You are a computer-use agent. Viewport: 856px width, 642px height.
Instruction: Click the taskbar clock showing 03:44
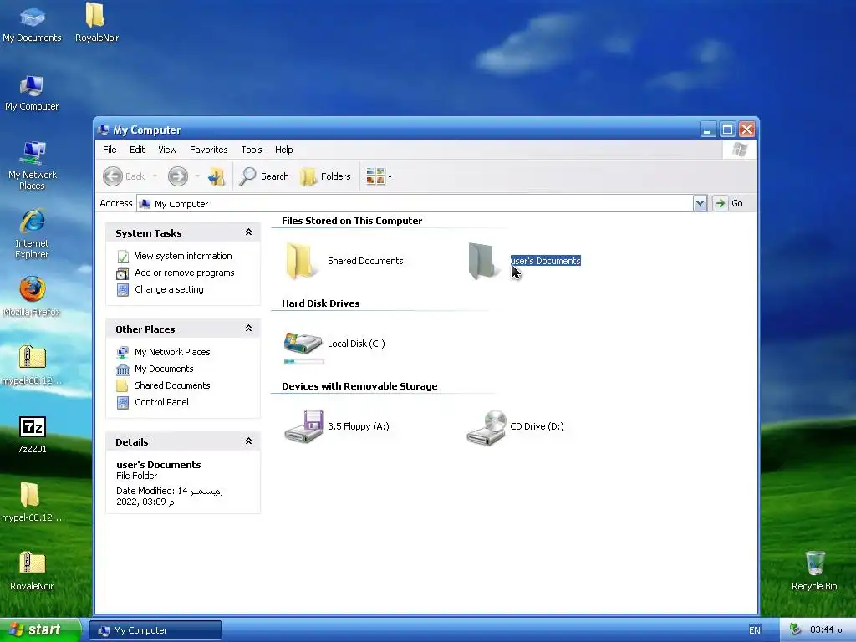[x=825, y=630]
